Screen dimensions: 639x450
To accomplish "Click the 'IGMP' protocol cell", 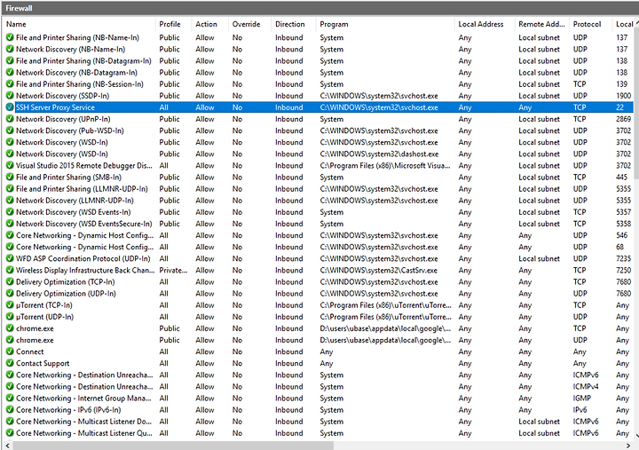I will 582,399.
